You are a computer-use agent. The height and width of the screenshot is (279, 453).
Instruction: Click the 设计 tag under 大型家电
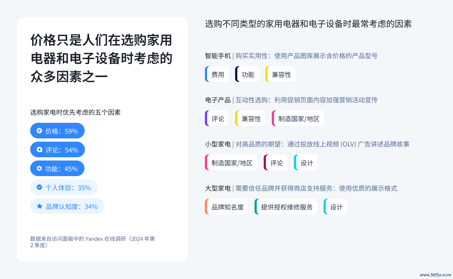point(335,207)
